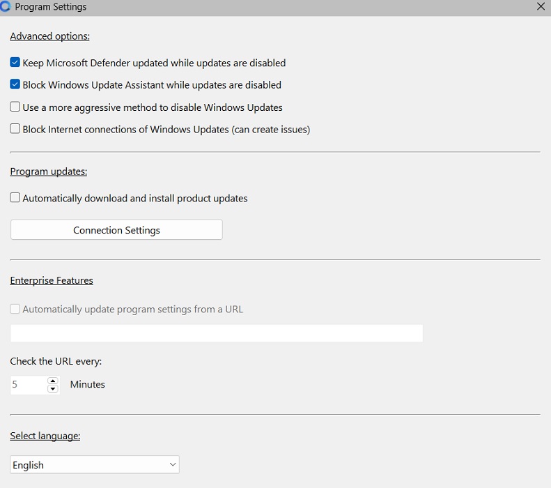Screen dimensions: 551x488
Task: Click the settings URL text field
Action: click(x=217, y=333)
